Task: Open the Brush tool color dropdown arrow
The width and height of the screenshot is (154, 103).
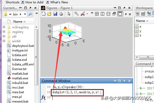Action: pyautogui.click(x=87, y=14)
